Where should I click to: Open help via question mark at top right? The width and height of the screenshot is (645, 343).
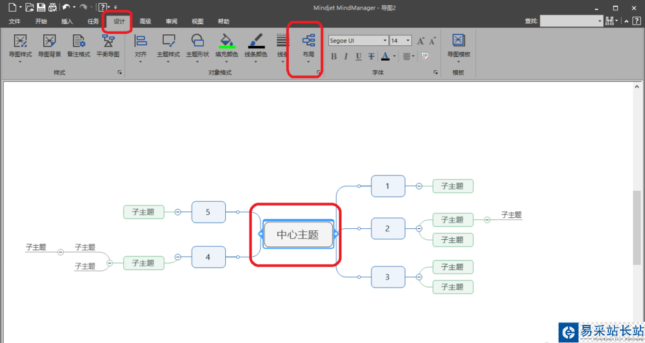tap(636, 21)
